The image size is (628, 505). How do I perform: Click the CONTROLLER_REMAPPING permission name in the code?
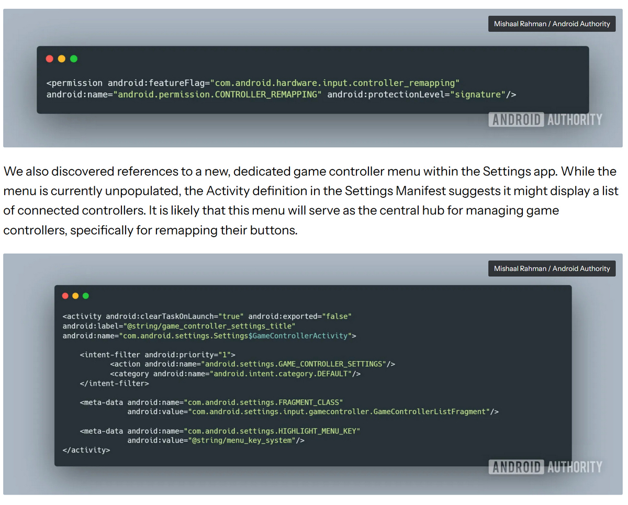[x=217, y=95]
